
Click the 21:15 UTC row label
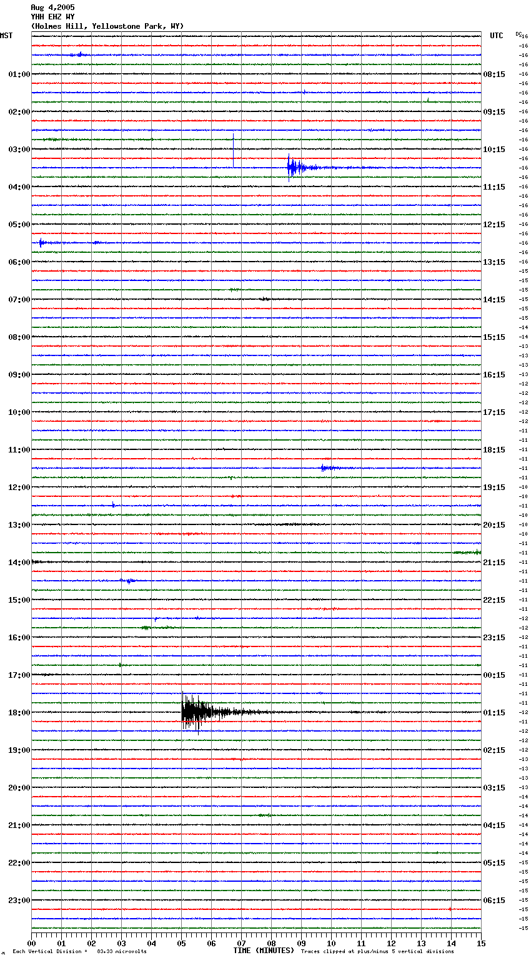coord(494,563)
